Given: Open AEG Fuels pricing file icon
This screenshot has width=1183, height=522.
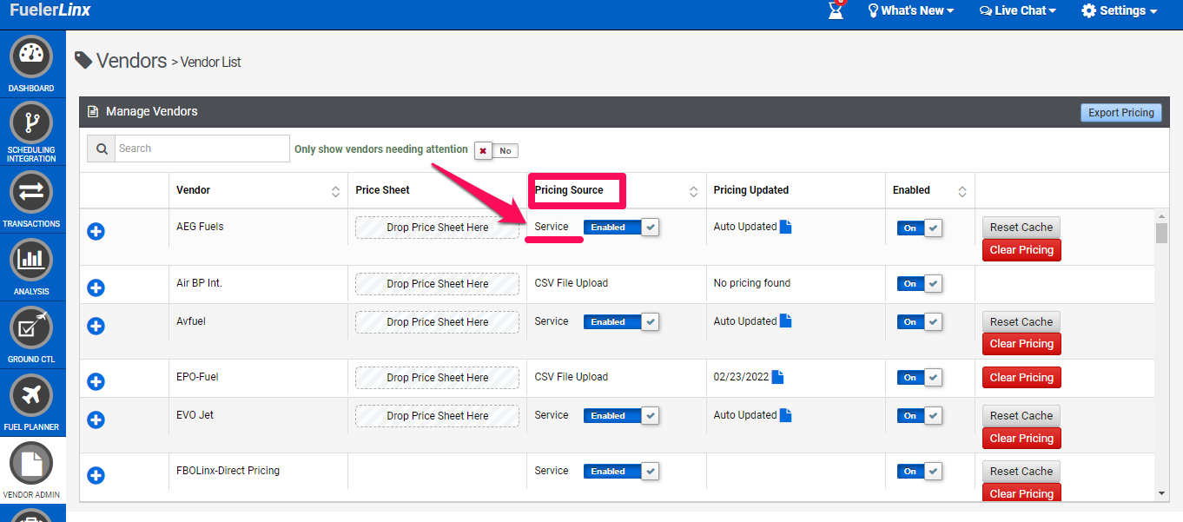Looking at the screenshot, I should [x=786, y=227].
